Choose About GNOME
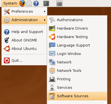This screenshot has width=111, height=104. tap(24, 40)
